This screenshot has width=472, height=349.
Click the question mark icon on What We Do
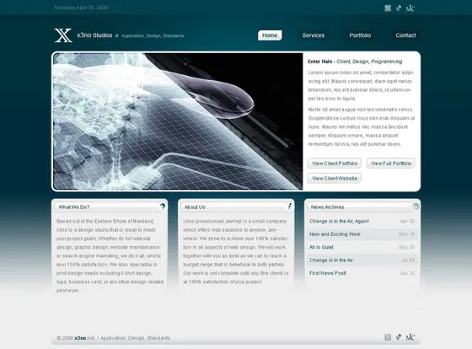(x=163, y=207)
